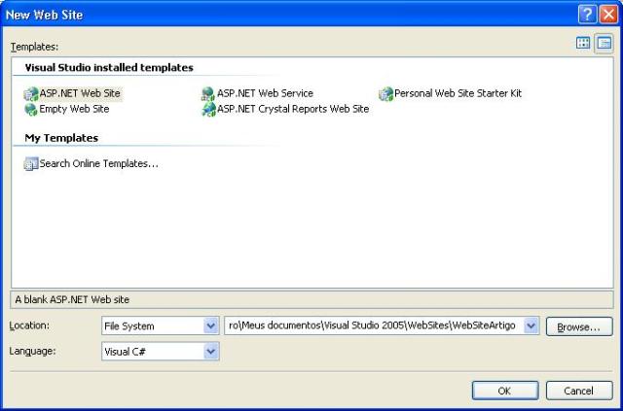The width and height of the screenshot is (623, 411).
Task: Click the Visual Studio installed templates heading
Action: click(x=109, y=68)
